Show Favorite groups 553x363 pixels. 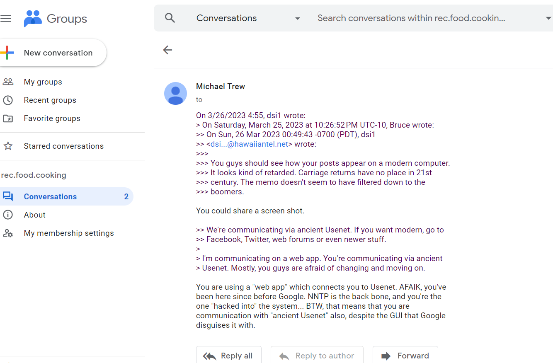[x=52, y=118]
